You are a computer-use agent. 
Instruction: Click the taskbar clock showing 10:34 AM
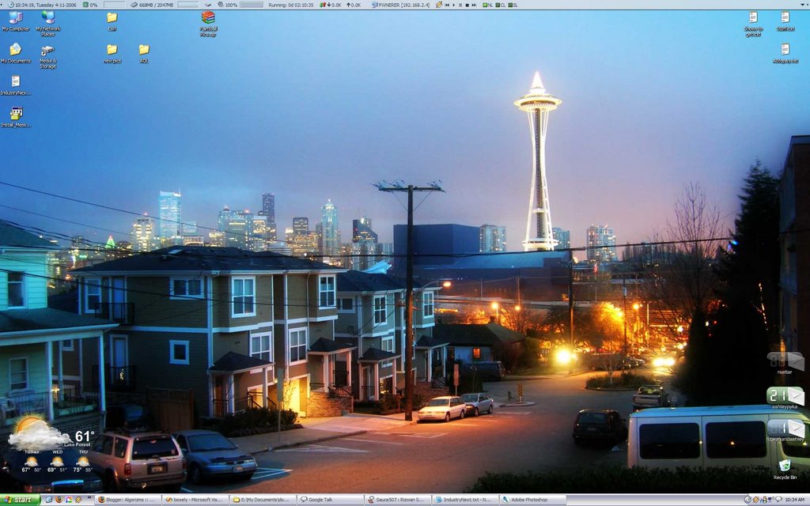point(795,500)
